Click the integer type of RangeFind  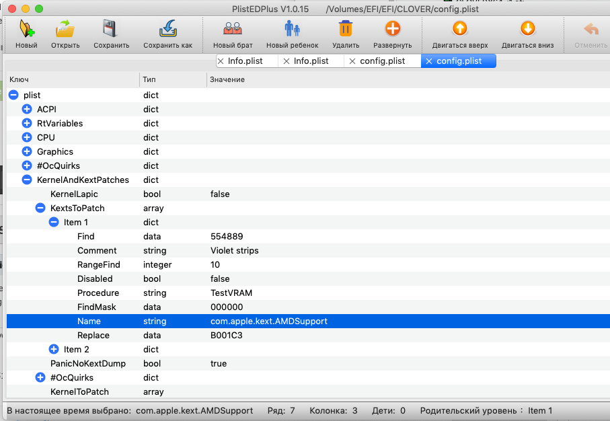pos(157,265)
